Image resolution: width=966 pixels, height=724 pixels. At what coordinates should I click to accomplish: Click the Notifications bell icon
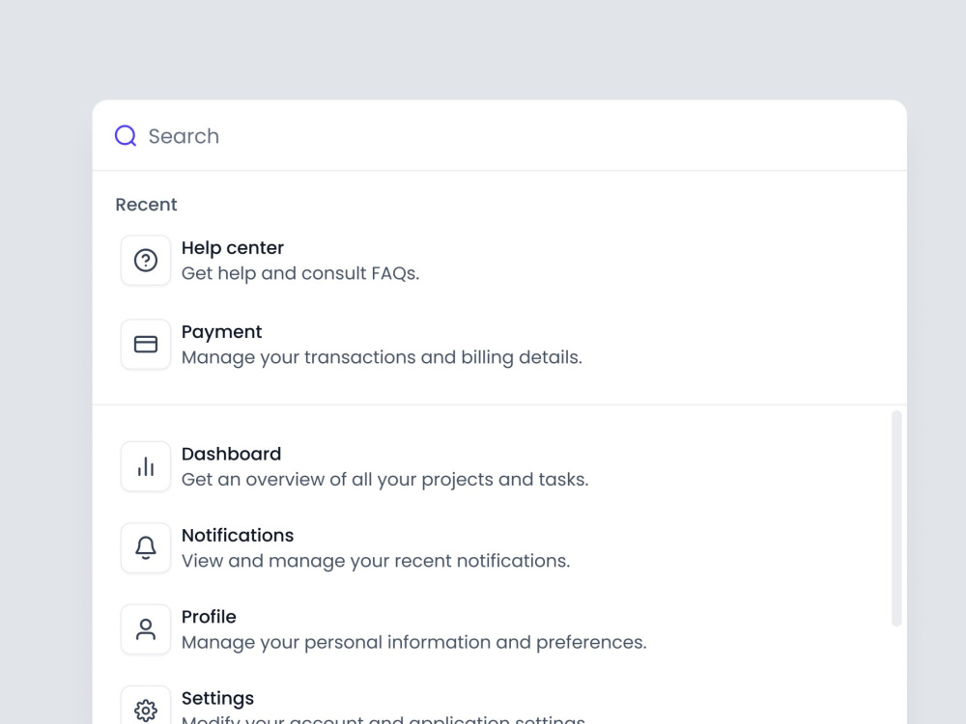[x=146, y=548]
